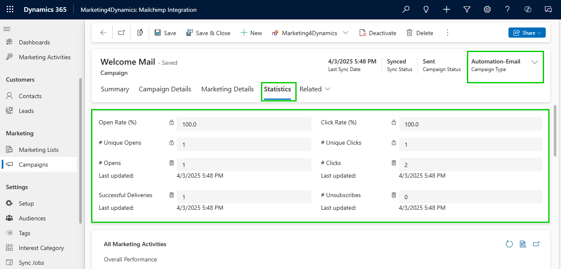Click the Deactivate button

tap(378, 33)
